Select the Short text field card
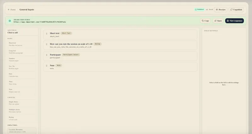This screenshot has height=134, width=252. click(120, 34)
